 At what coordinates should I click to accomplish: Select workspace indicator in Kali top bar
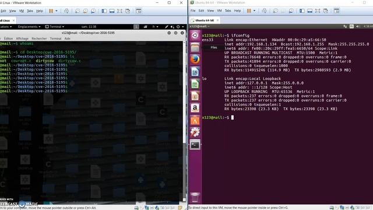tap(136, 27)
